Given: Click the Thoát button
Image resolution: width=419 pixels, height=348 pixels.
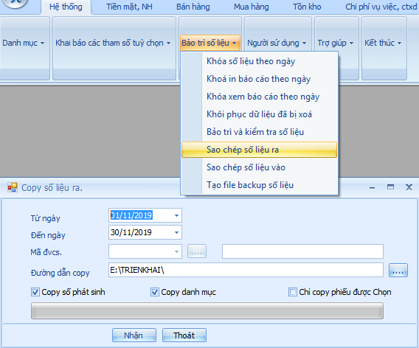Looking at the screenshot, I should tap(184, 335).
